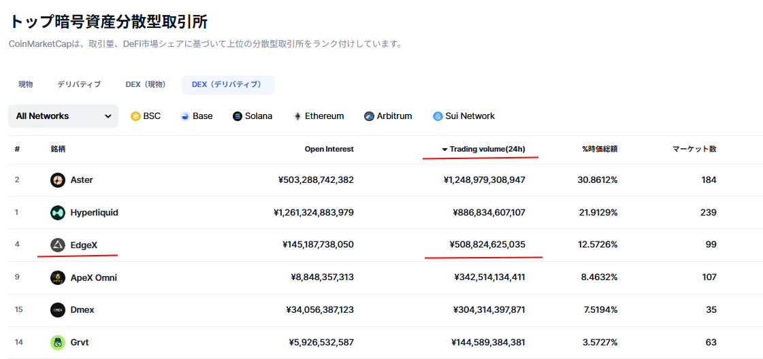The width and height of the screenshot is (763, 359).
Task: Click the Hyperliquid logo icon
Action: tap(58, 213)
